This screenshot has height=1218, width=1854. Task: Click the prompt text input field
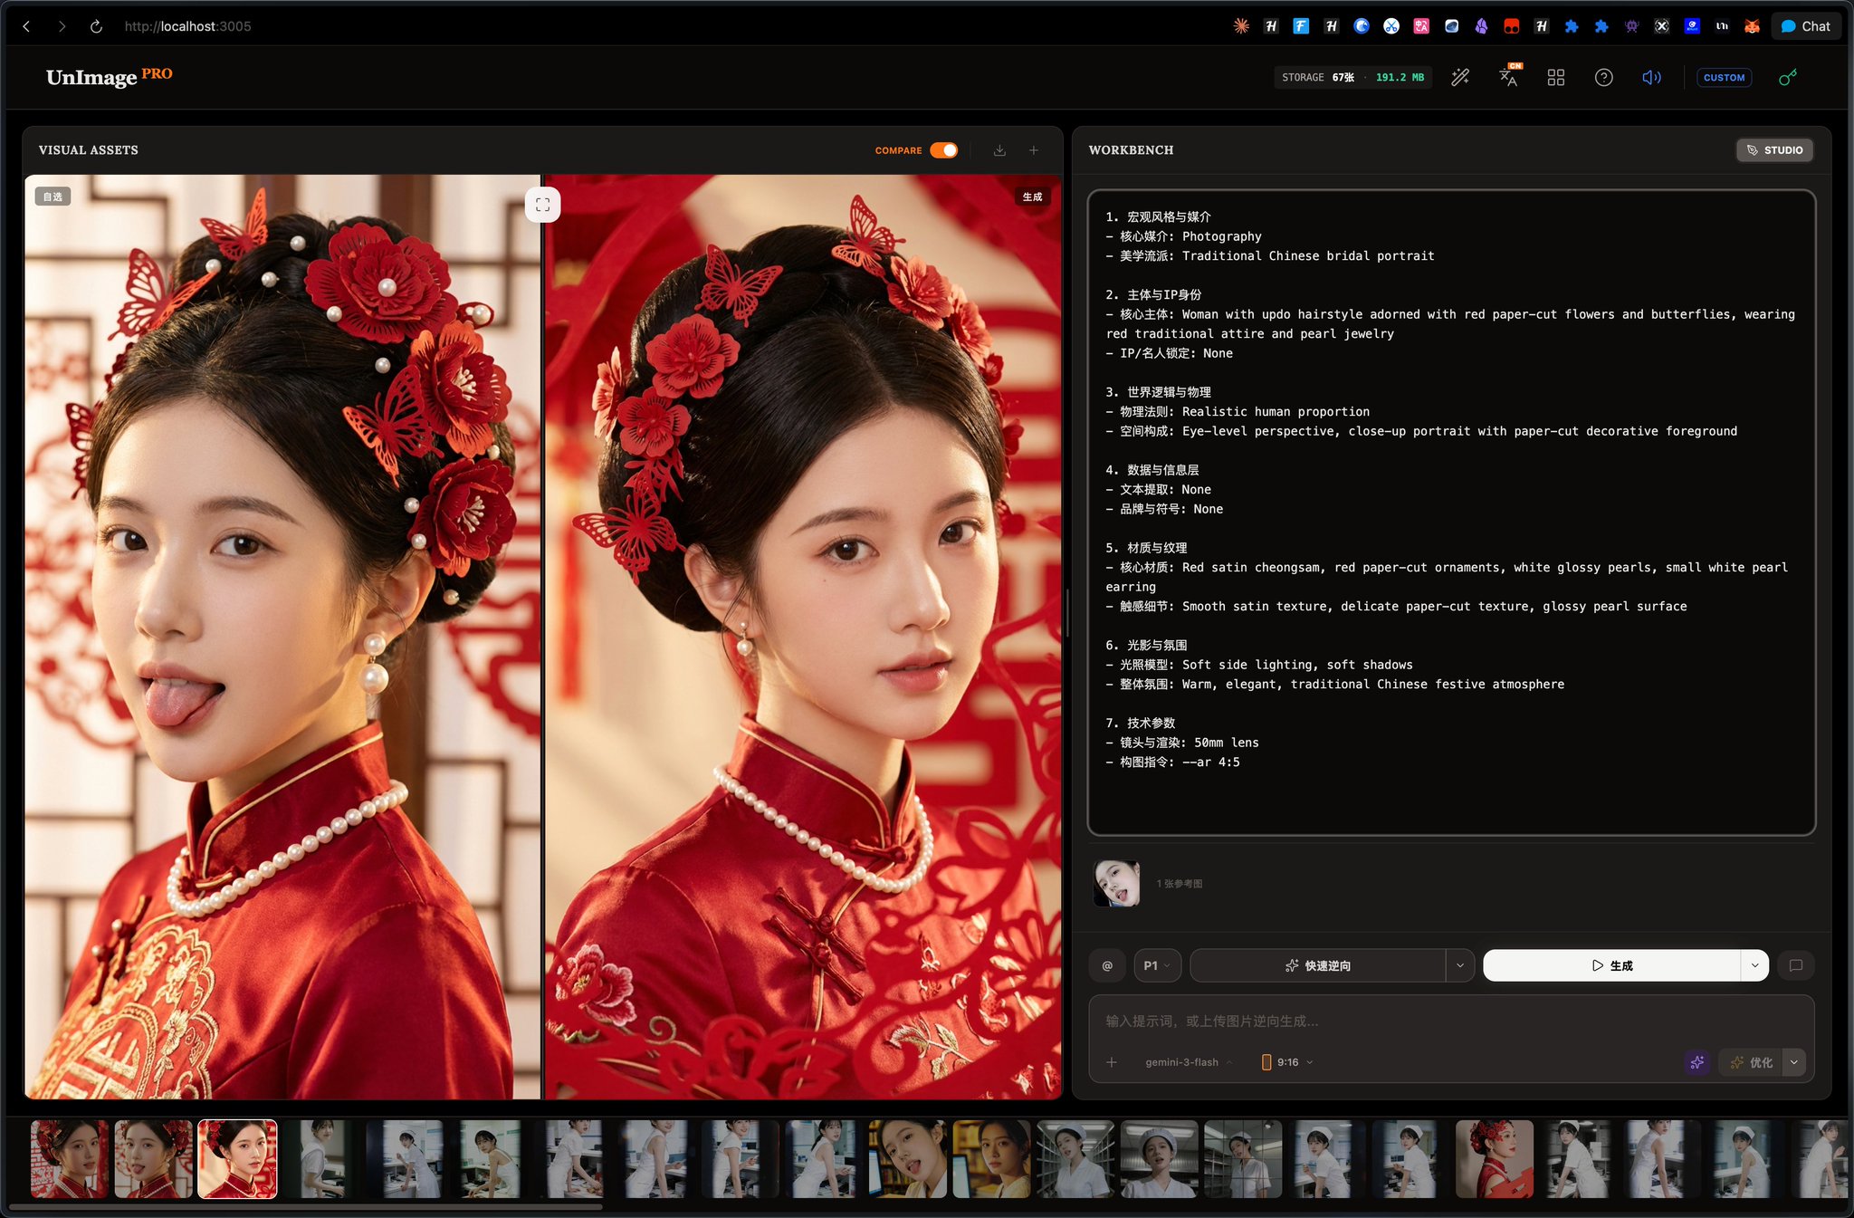(x=1450, y=1021)
